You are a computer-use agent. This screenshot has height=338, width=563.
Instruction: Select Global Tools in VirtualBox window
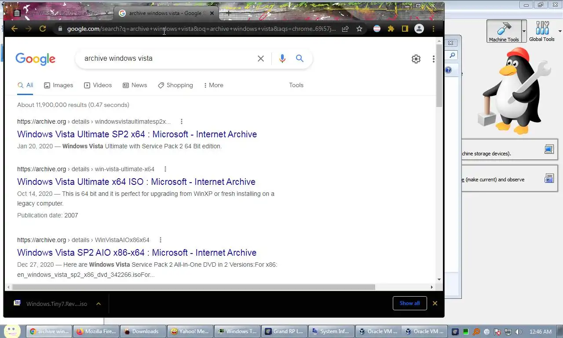click(542, 31)
